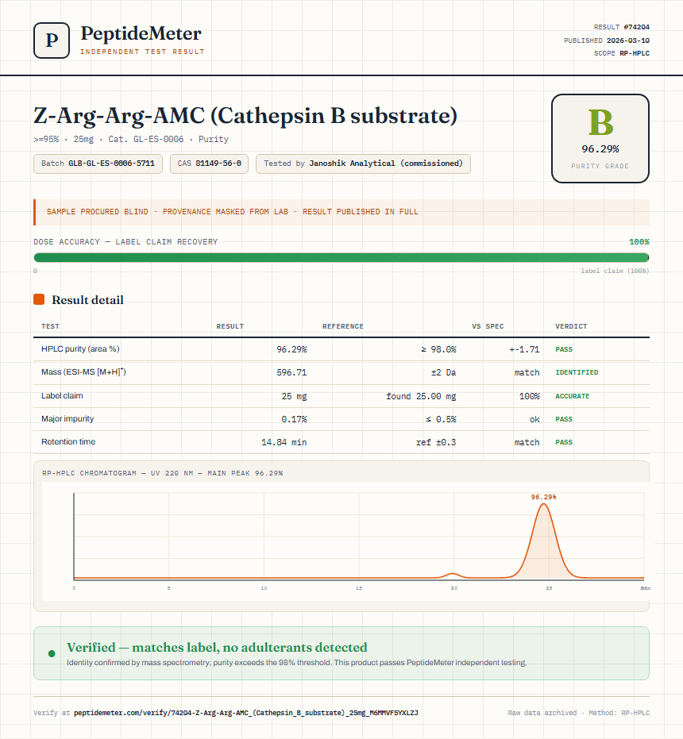Click the PeptideMeter P logo icon
Screen dimensions: 683x739
coord(52,40)
